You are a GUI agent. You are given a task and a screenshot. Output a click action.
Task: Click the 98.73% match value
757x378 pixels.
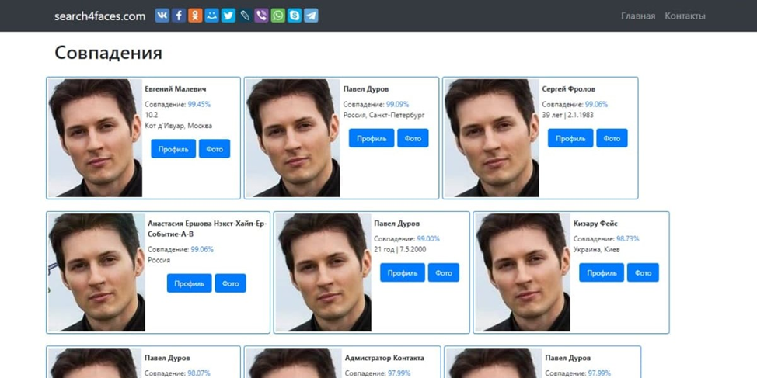coord(628,238)
